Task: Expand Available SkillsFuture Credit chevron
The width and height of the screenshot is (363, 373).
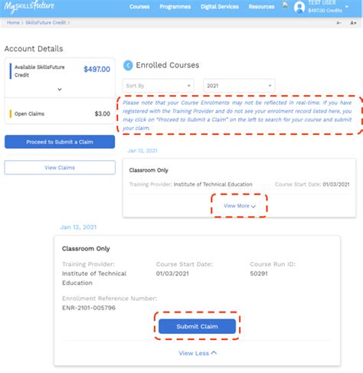Action: click(60, 90)
